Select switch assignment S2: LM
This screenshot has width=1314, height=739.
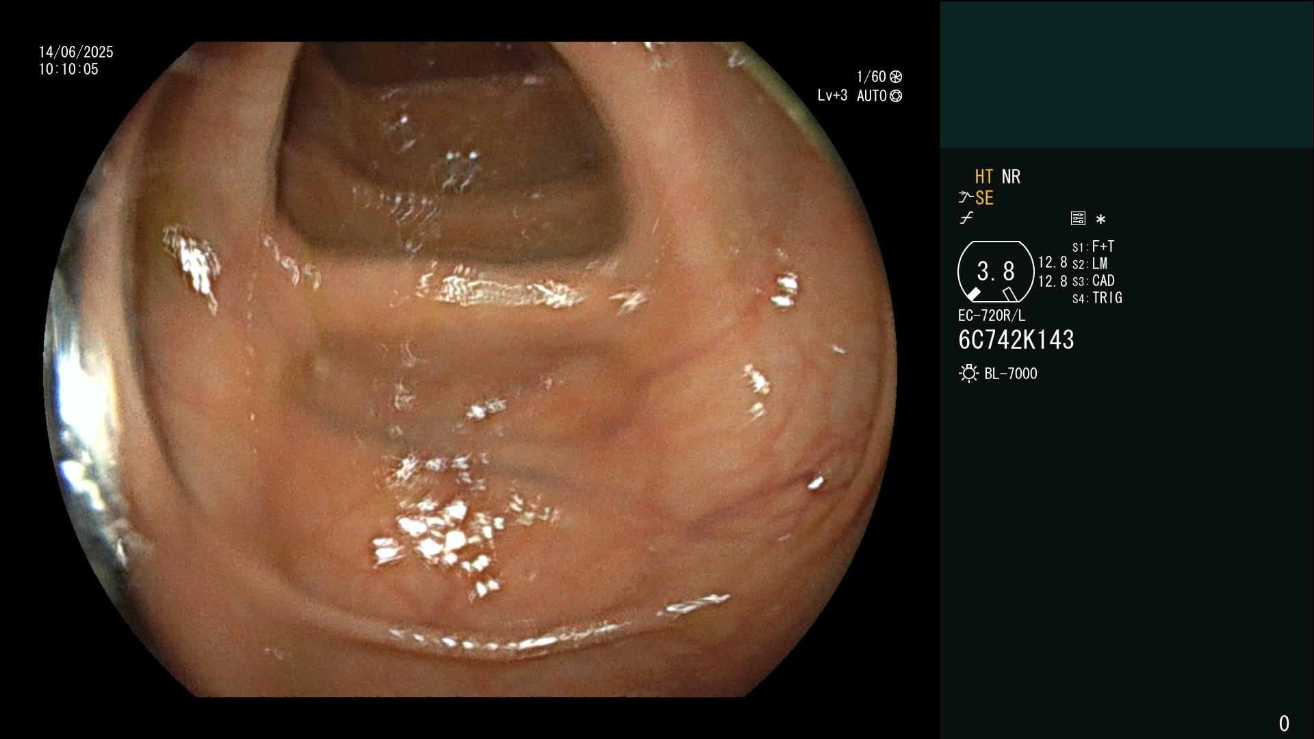pos(1090,263)
